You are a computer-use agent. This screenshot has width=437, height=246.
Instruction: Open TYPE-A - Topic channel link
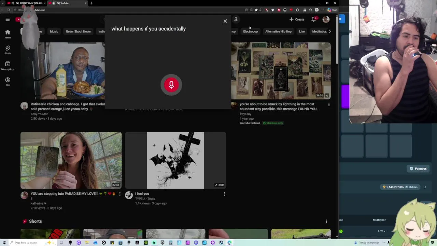(x=145, y=199)
